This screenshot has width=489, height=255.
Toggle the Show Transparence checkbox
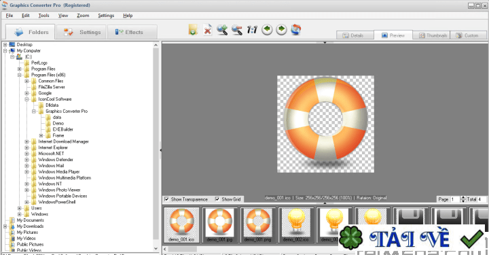(167, 199)
